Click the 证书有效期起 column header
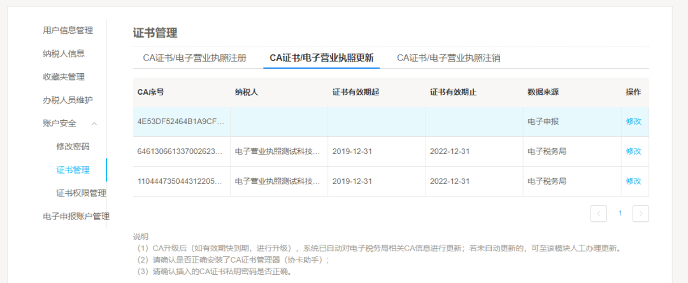Viewport: 688px width, 283px height. click(355, 92)
